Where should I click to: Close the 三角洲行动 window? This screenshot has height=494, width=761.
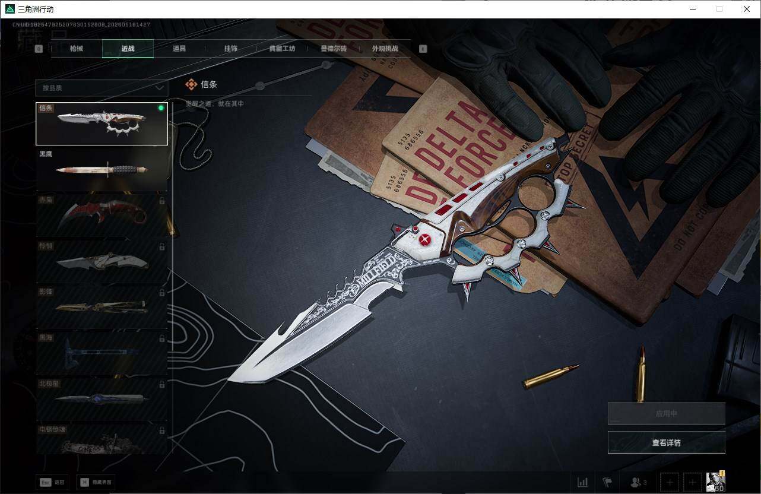747,9
